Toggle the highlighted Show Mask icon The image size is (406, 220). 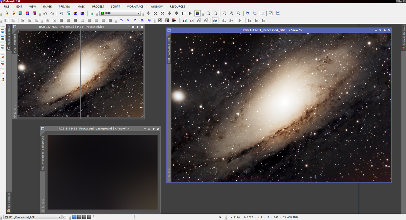(x=215, y=20)
